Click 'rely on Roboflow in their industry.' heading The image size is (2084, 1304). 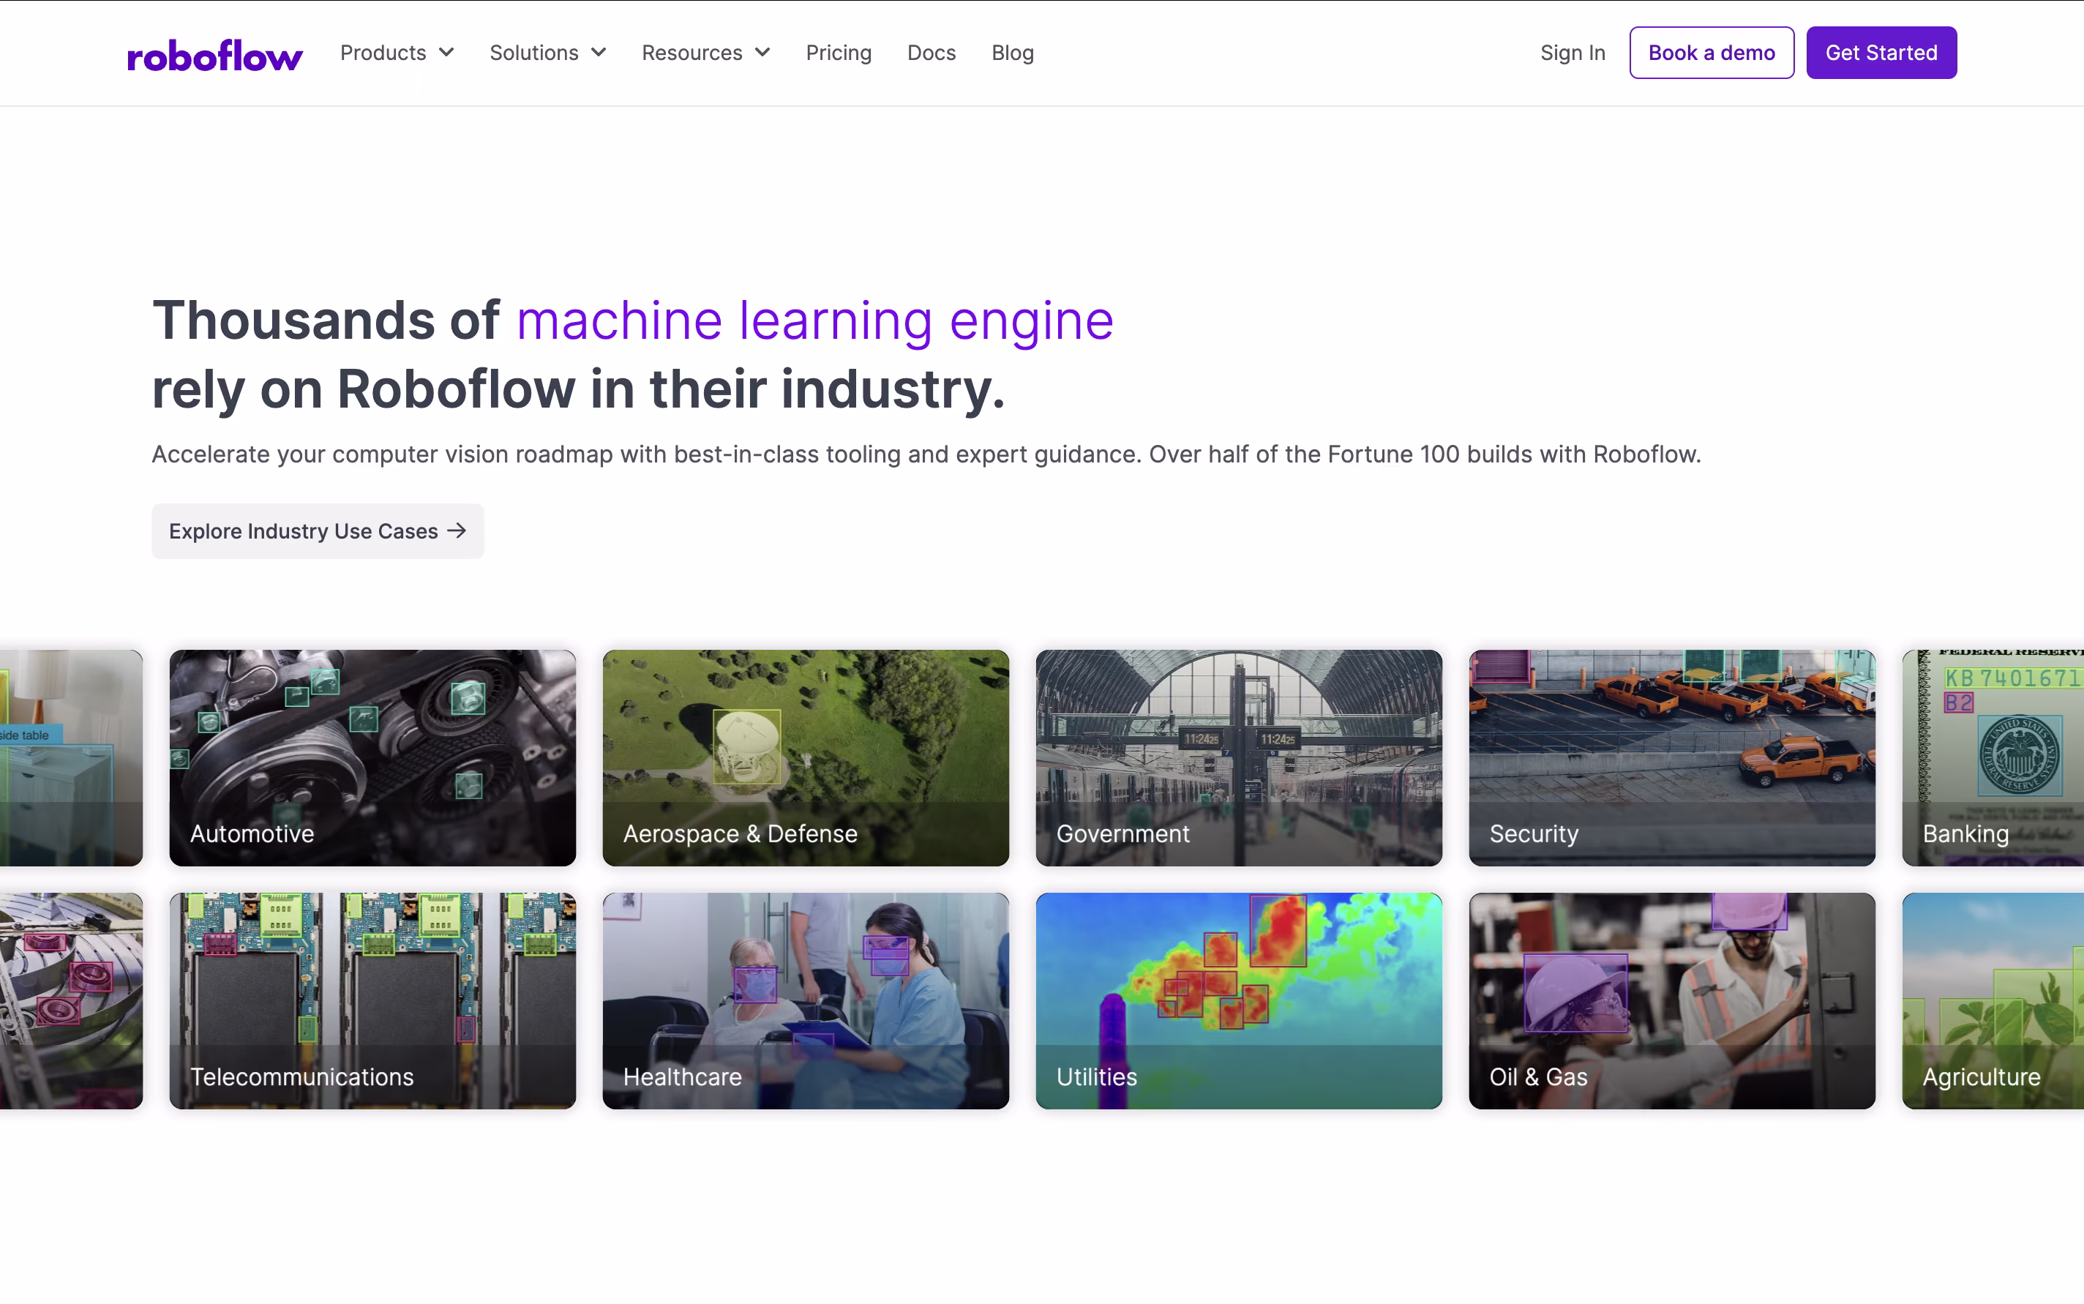(x=579, y=389)
